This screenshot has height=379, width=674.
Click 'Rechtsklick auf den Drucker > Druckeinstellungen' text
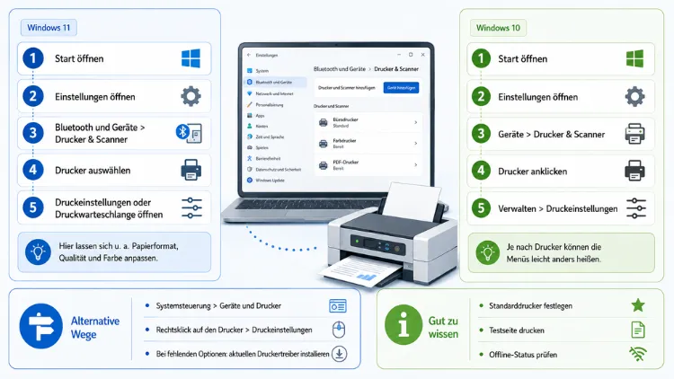pyautogui.click(x=234, y=330)
